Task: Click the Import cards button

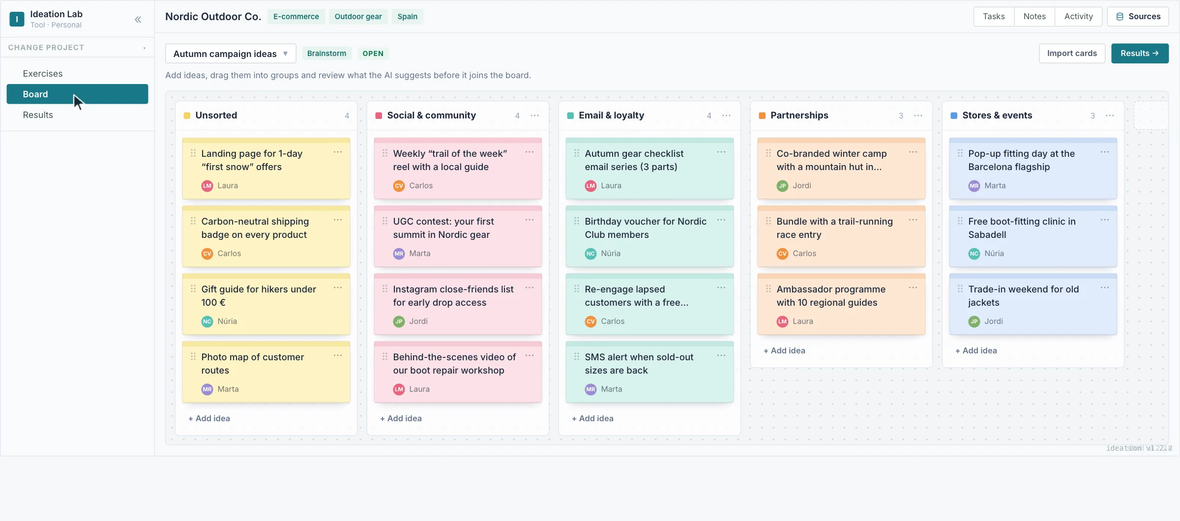Action: coord(1072,54)
